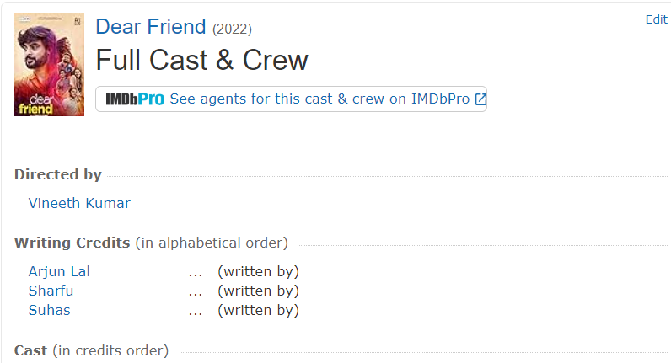Click the (2022) year text
Image resolution: width=671 pixels, height=363 pixels.
pyautogui.click(x=232, y=29)
